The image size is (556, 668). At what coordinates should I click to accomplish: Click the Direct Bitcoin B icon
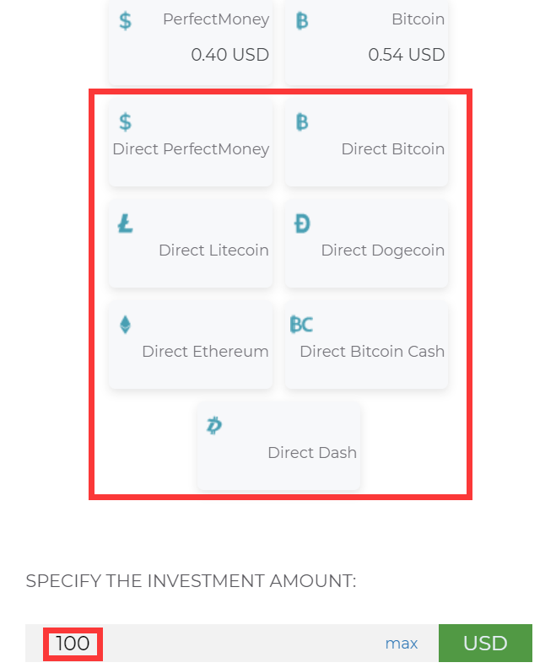pyautogui.click(x=302, y=121)
